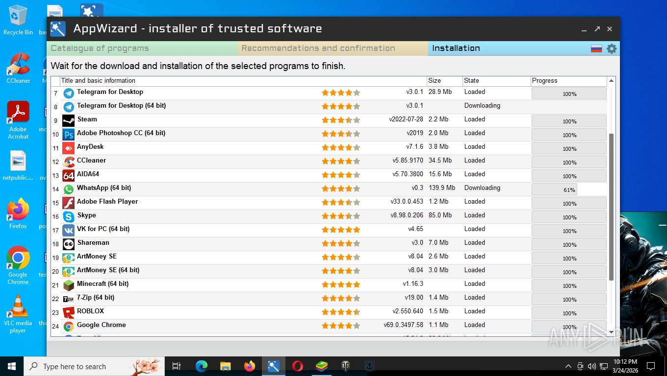Click the Progress column header
The height and width of the screenshot is (376, 667).
pos(569,81)
